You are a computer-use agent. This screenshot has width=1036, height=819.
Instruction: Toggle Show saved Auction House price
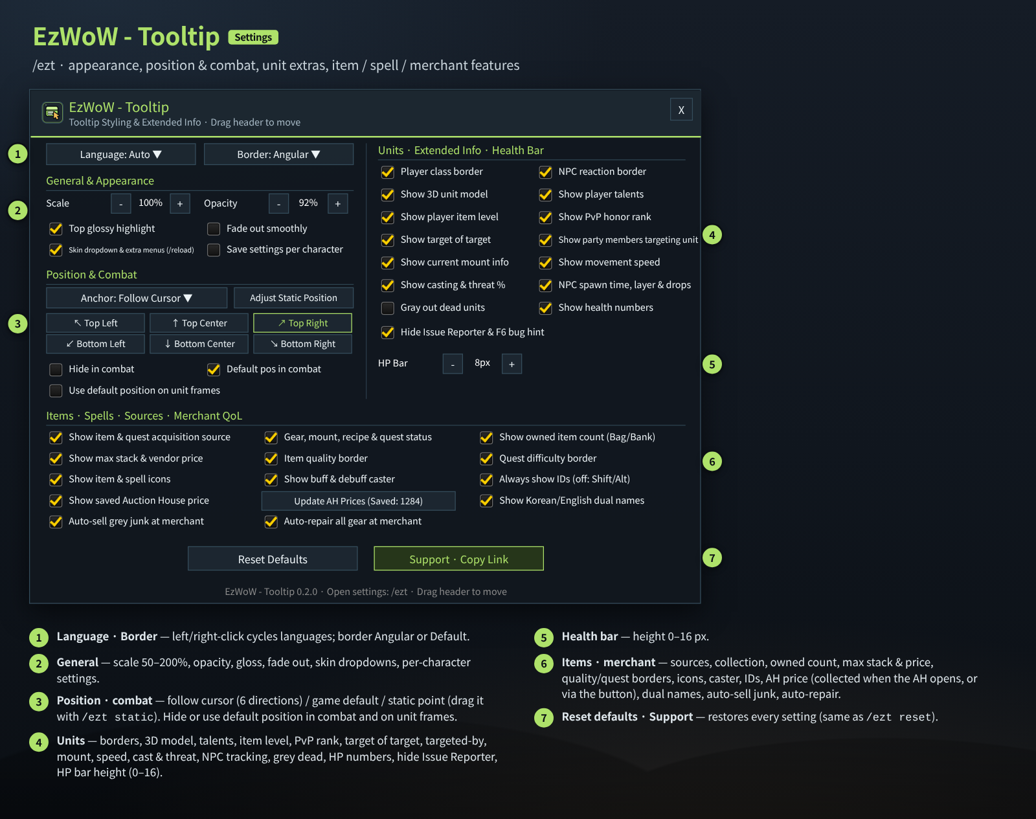pos(56,501)
